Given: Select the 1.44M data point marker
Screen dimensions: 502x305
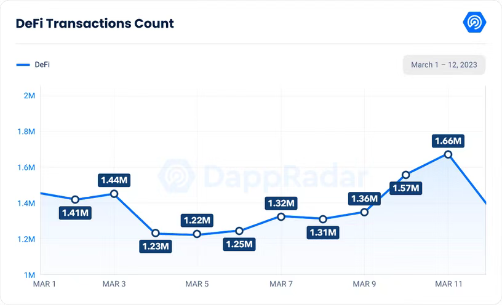Looking at the screenshot, I should click(114, 194).
